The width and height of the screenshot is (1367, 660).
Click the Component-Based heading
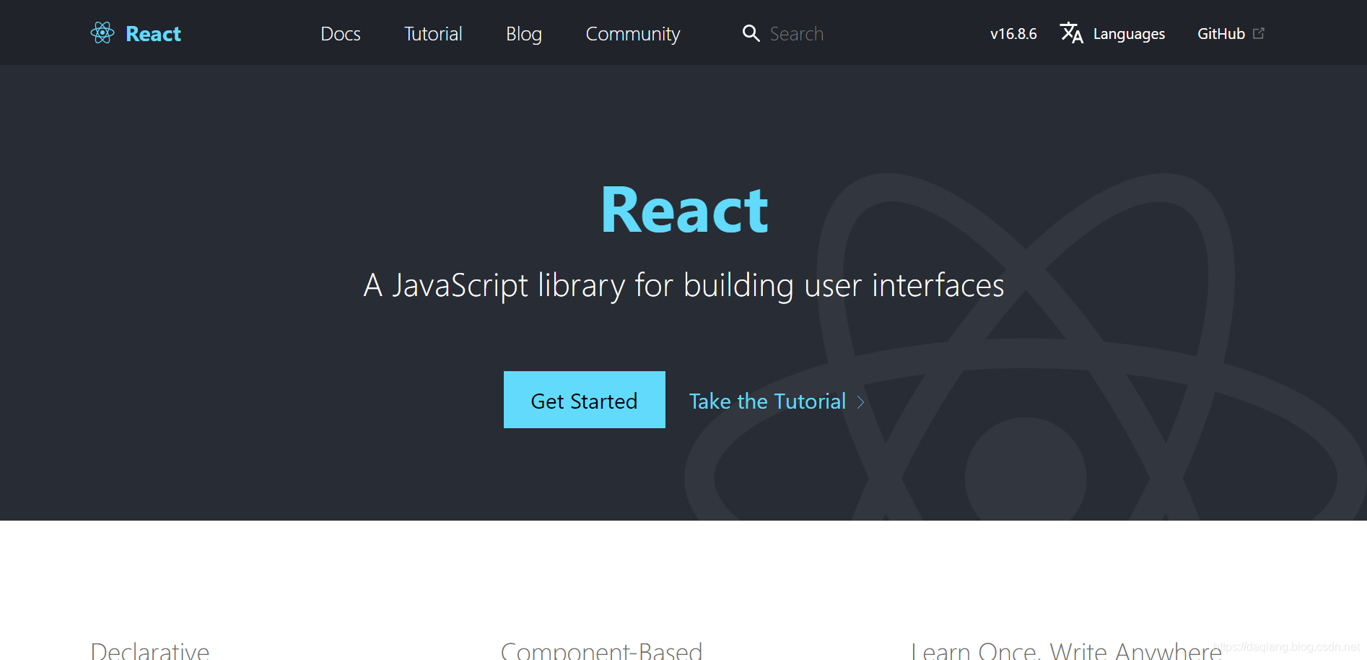[x=601, y=651]
